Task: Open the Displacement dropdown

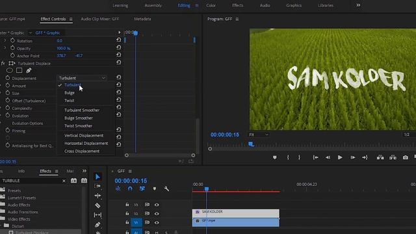Action: pyautogui.click(x=82, y=78)
